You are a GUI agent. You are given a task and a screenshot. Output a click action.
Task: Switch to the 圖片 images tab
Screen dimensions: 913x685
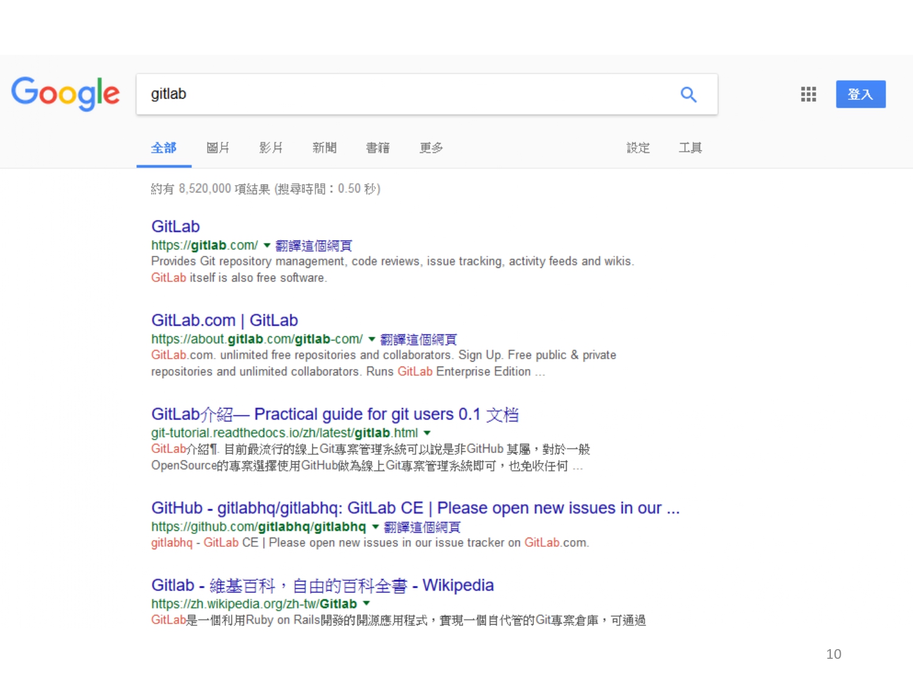coord(218,148)
